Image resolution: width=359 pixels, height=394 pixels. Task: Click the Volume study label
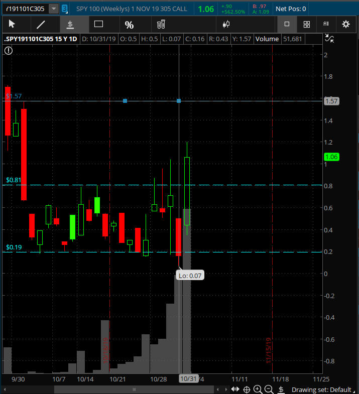[267, 39]
